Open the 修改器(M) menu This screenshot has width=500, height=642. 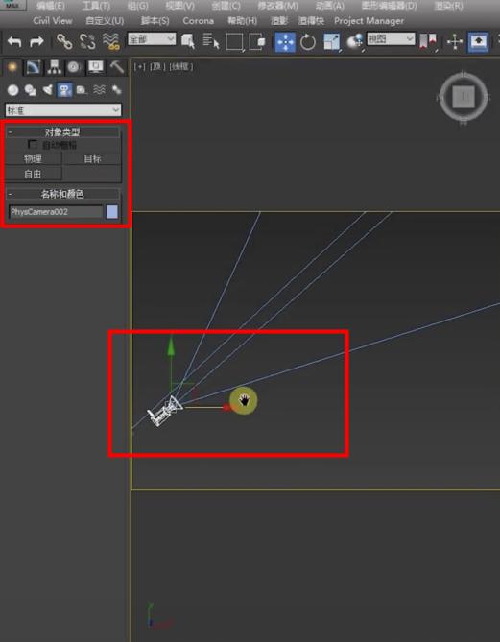[278, 6]
